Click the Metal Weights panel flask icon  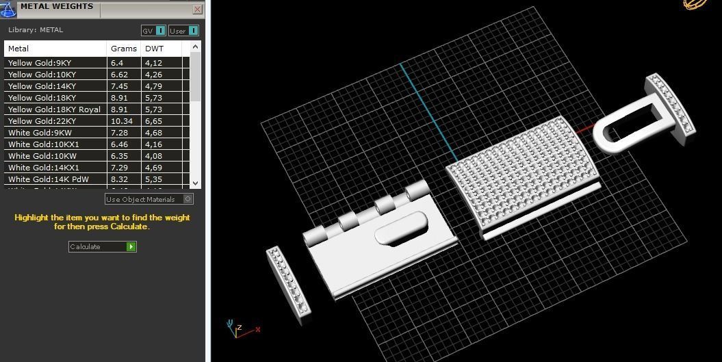click(8, 9)
